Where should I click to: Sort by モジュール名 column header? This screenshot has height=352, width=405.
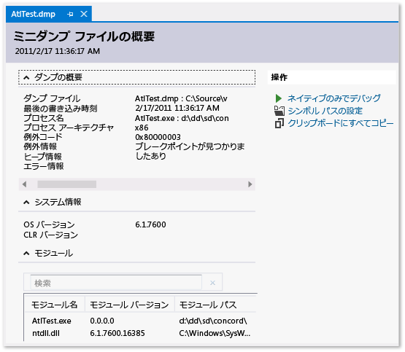click(x=54, y=305)
